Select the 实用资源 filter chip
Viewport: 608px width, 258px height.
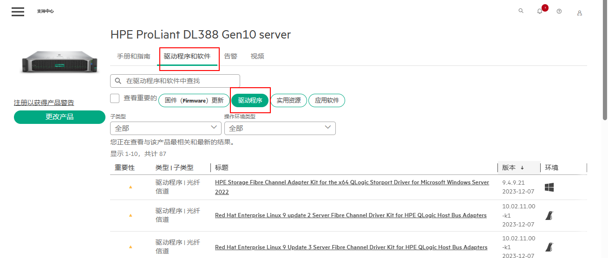(288, 101)
